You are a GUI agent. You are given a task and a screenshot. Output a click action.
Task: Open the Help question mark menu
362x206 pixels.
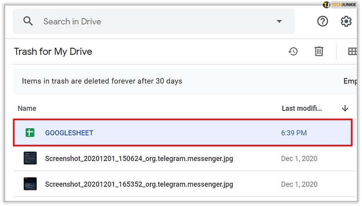click(323, 21)
